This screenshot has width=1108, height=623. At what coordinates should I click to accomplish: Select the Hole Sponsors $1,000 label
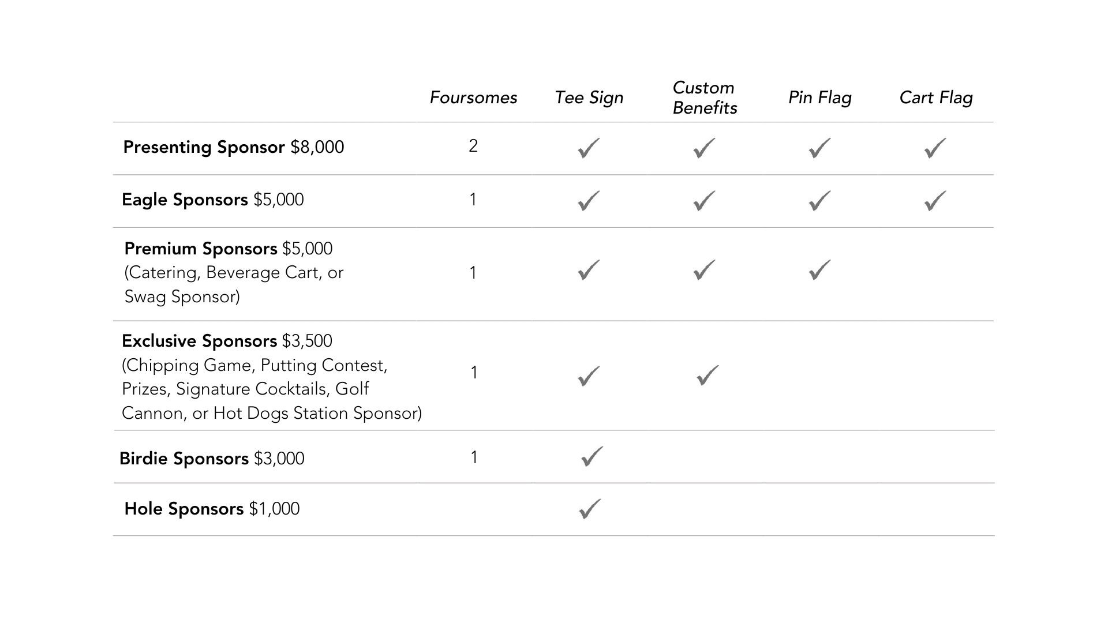[212, 509]
